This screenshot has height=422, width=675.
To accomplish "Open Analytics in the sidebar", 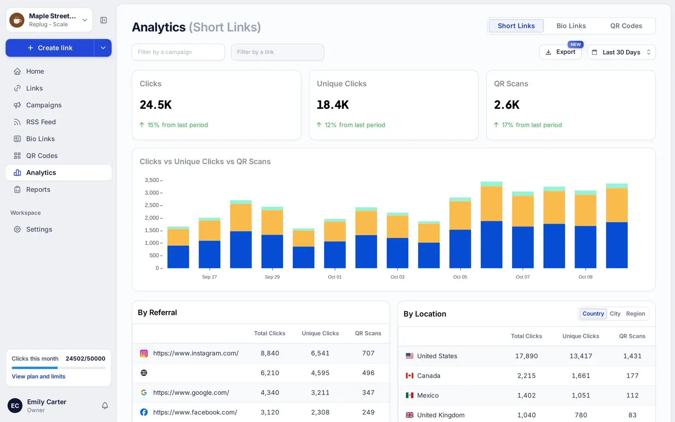I will (59, 173).
